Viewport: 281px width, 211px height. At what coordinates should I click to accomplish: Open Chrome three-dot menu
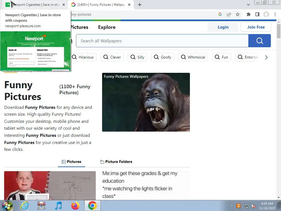(275, 14)
